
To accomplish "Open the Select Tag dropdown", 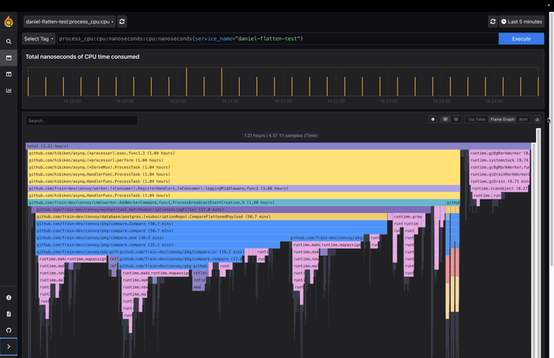I will coord(39,39).
